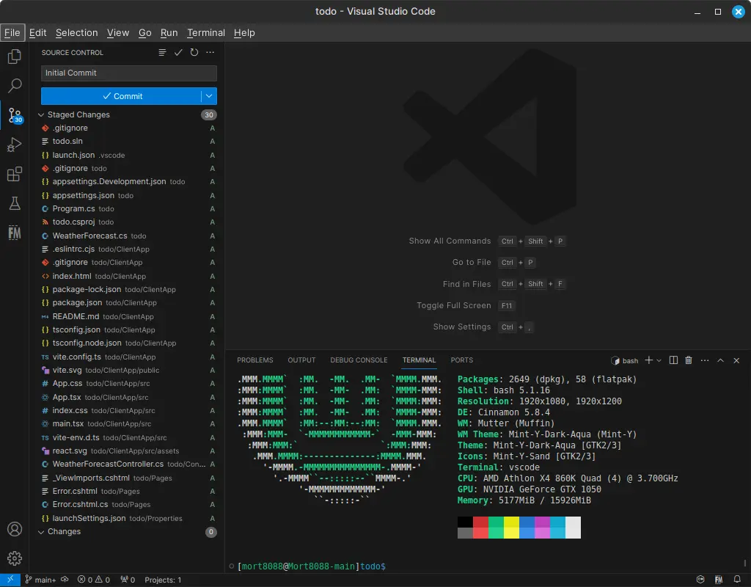
Task: Switch to the Problems tab
Action: tap(254, 360)
